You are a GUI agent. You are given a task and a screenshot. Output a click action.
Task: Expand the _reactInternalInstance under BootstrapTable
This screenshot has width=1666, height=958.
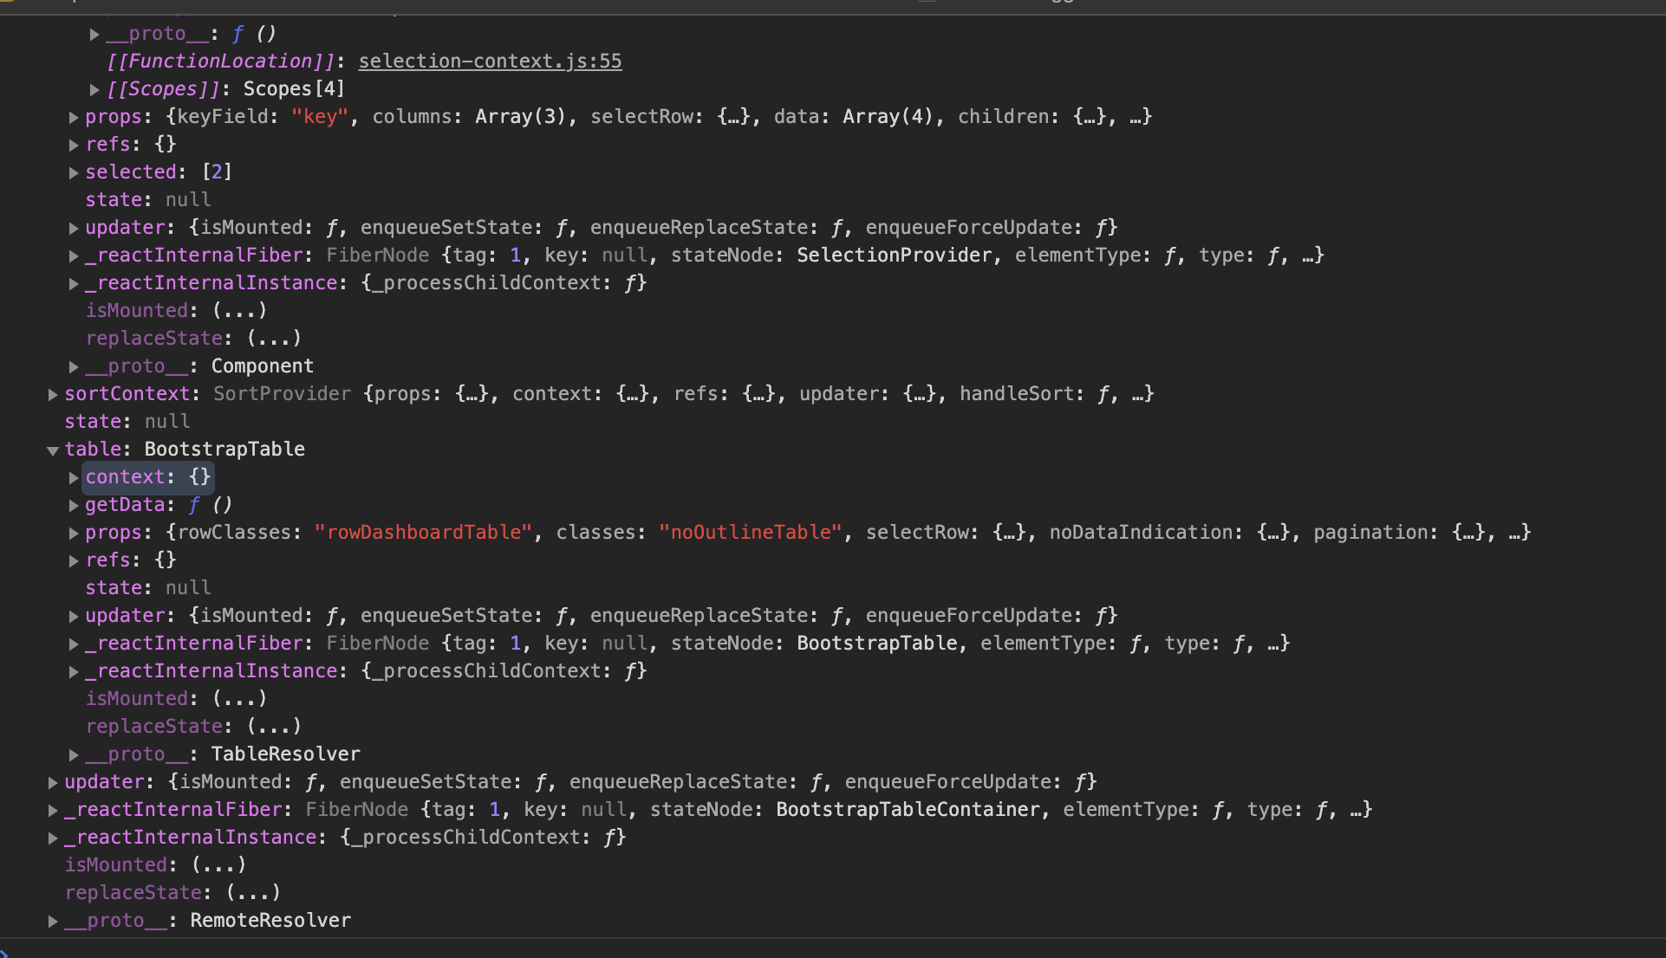click(74, 670)
